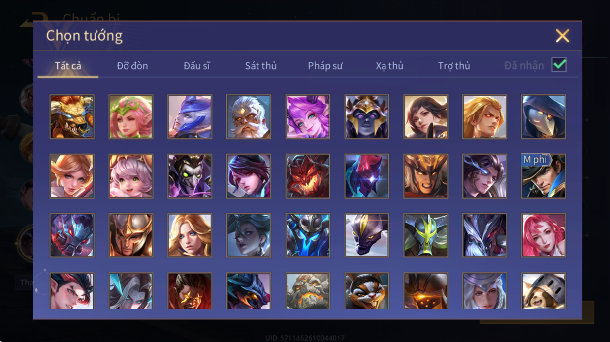610x342 pixels.
Task: Open the Sát thủ tab
Action: pos(260,66)
